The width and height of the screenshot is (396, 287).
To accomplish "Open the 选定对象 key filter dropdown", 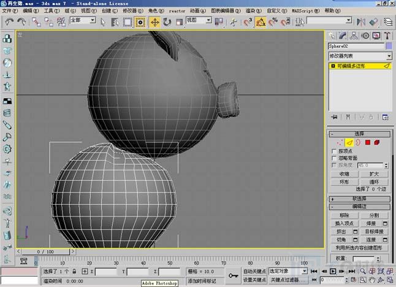I will click(288, 271).
